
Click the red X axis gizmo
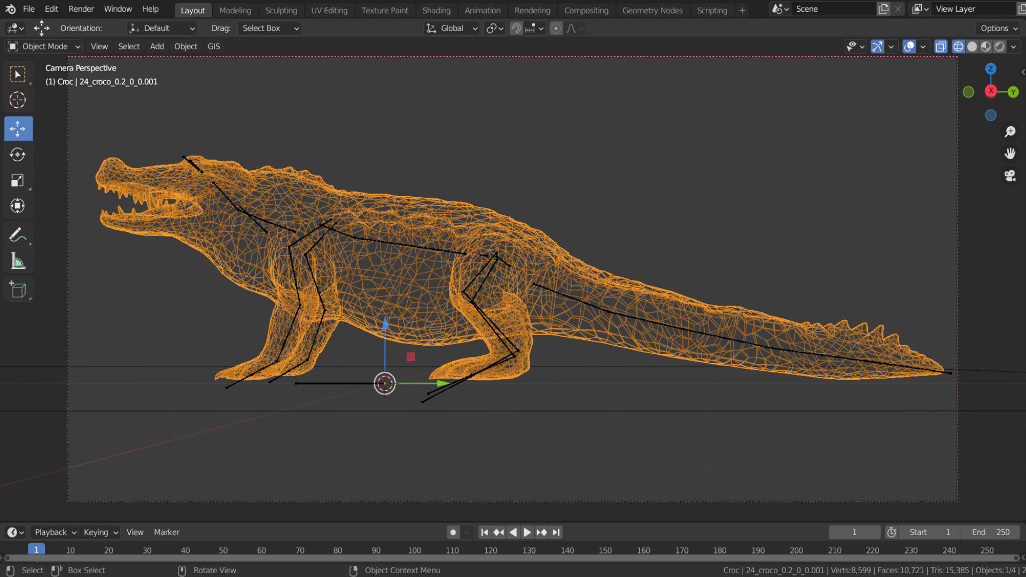[991, 91]
